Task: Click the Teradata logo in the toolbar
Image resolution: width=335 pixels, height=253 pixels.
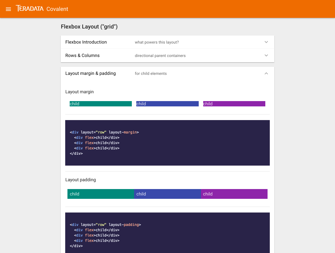Action: [x=30, y=9]
